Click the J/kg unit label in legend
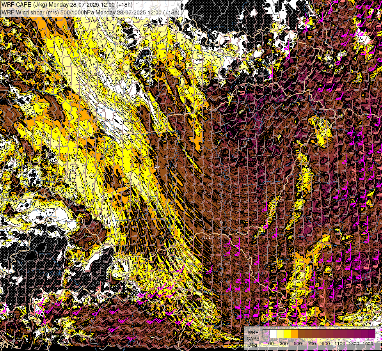Screen dimensions: 382x351 tap(253, 345)
